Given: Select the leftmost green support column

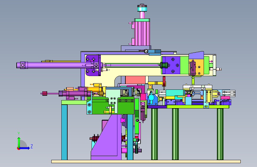Looking at the screenshot, I should coord(154,134).
